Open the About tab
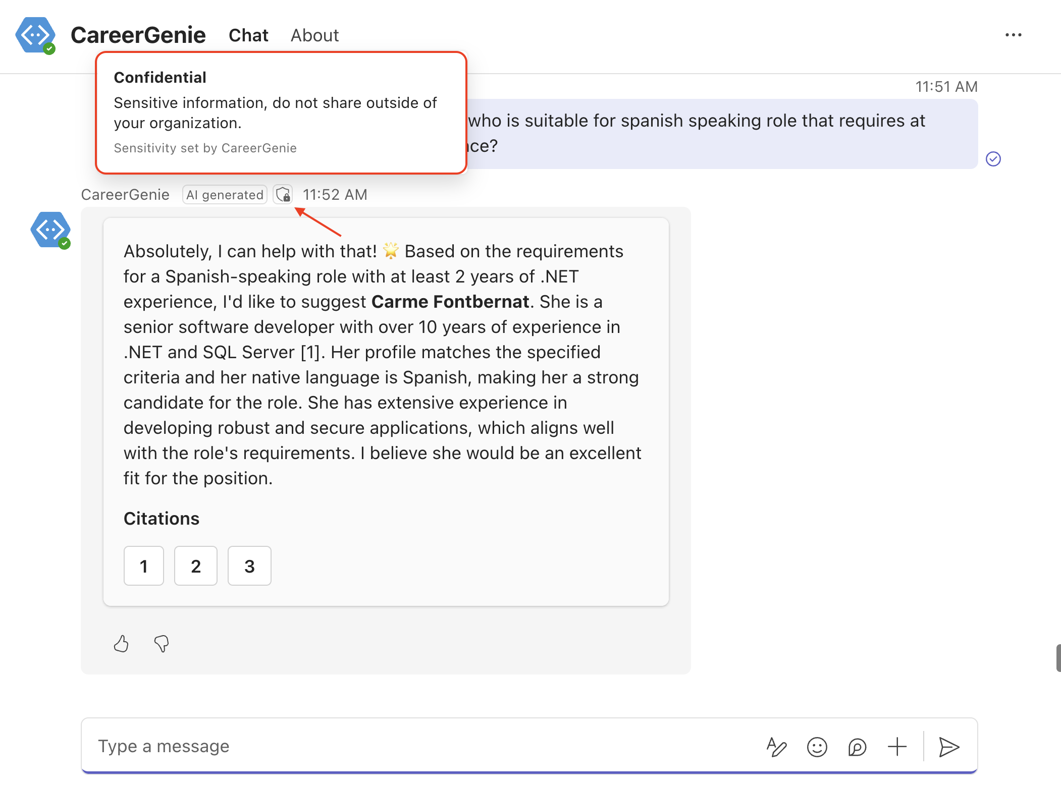 314,35
